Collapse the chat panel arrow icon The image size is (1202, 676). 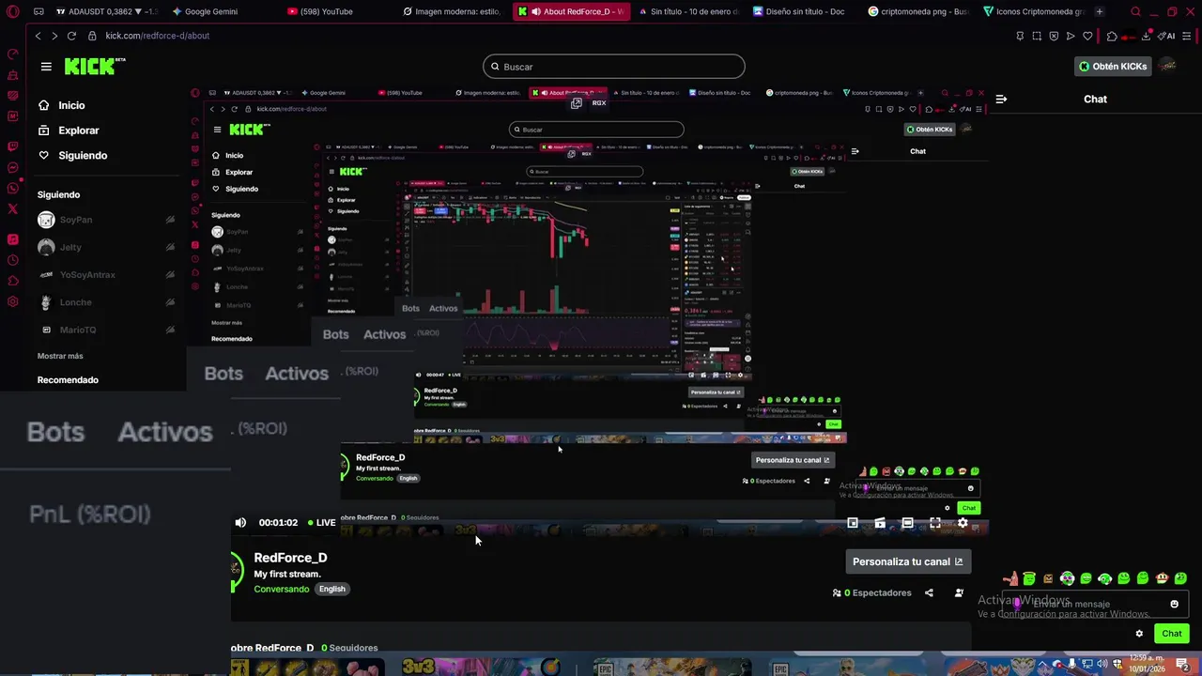pos(1001,99)
